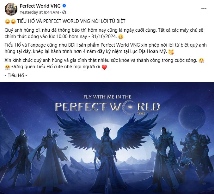This screenshot has width=214, height=194.
Task: Click the PERFECT WORLD logo in banner
Action: [x=107, y=107]
